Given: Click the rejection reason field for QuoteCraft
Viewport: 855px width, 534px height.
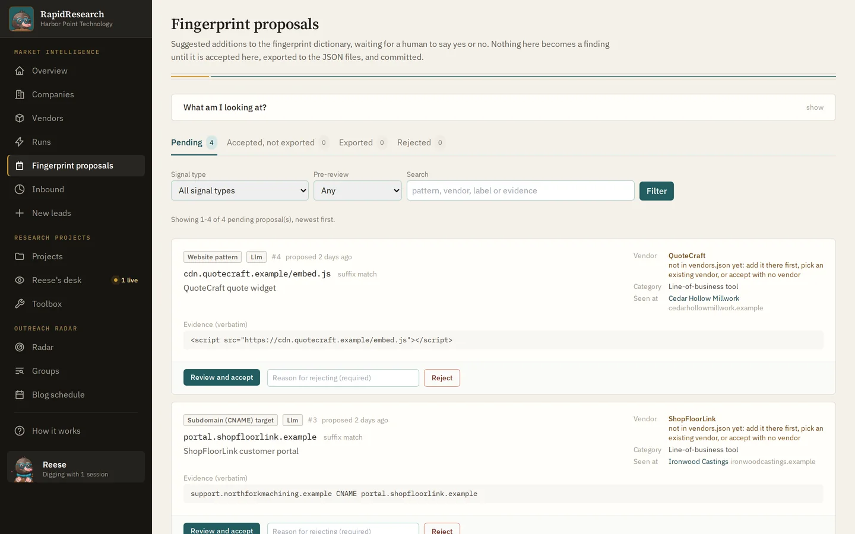Looking at the screenshot, I should [x=343, y=378].
